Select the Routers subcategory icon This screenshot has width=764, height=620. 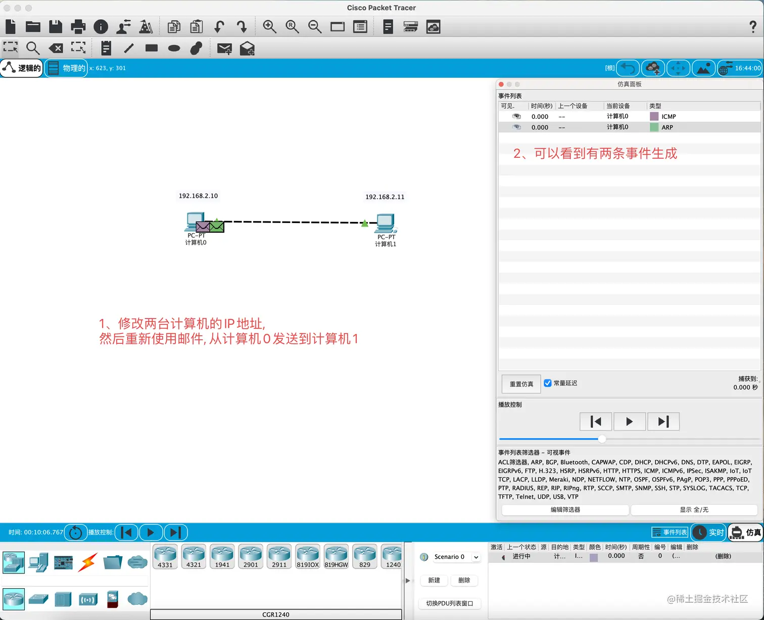[x=14, y=599]
